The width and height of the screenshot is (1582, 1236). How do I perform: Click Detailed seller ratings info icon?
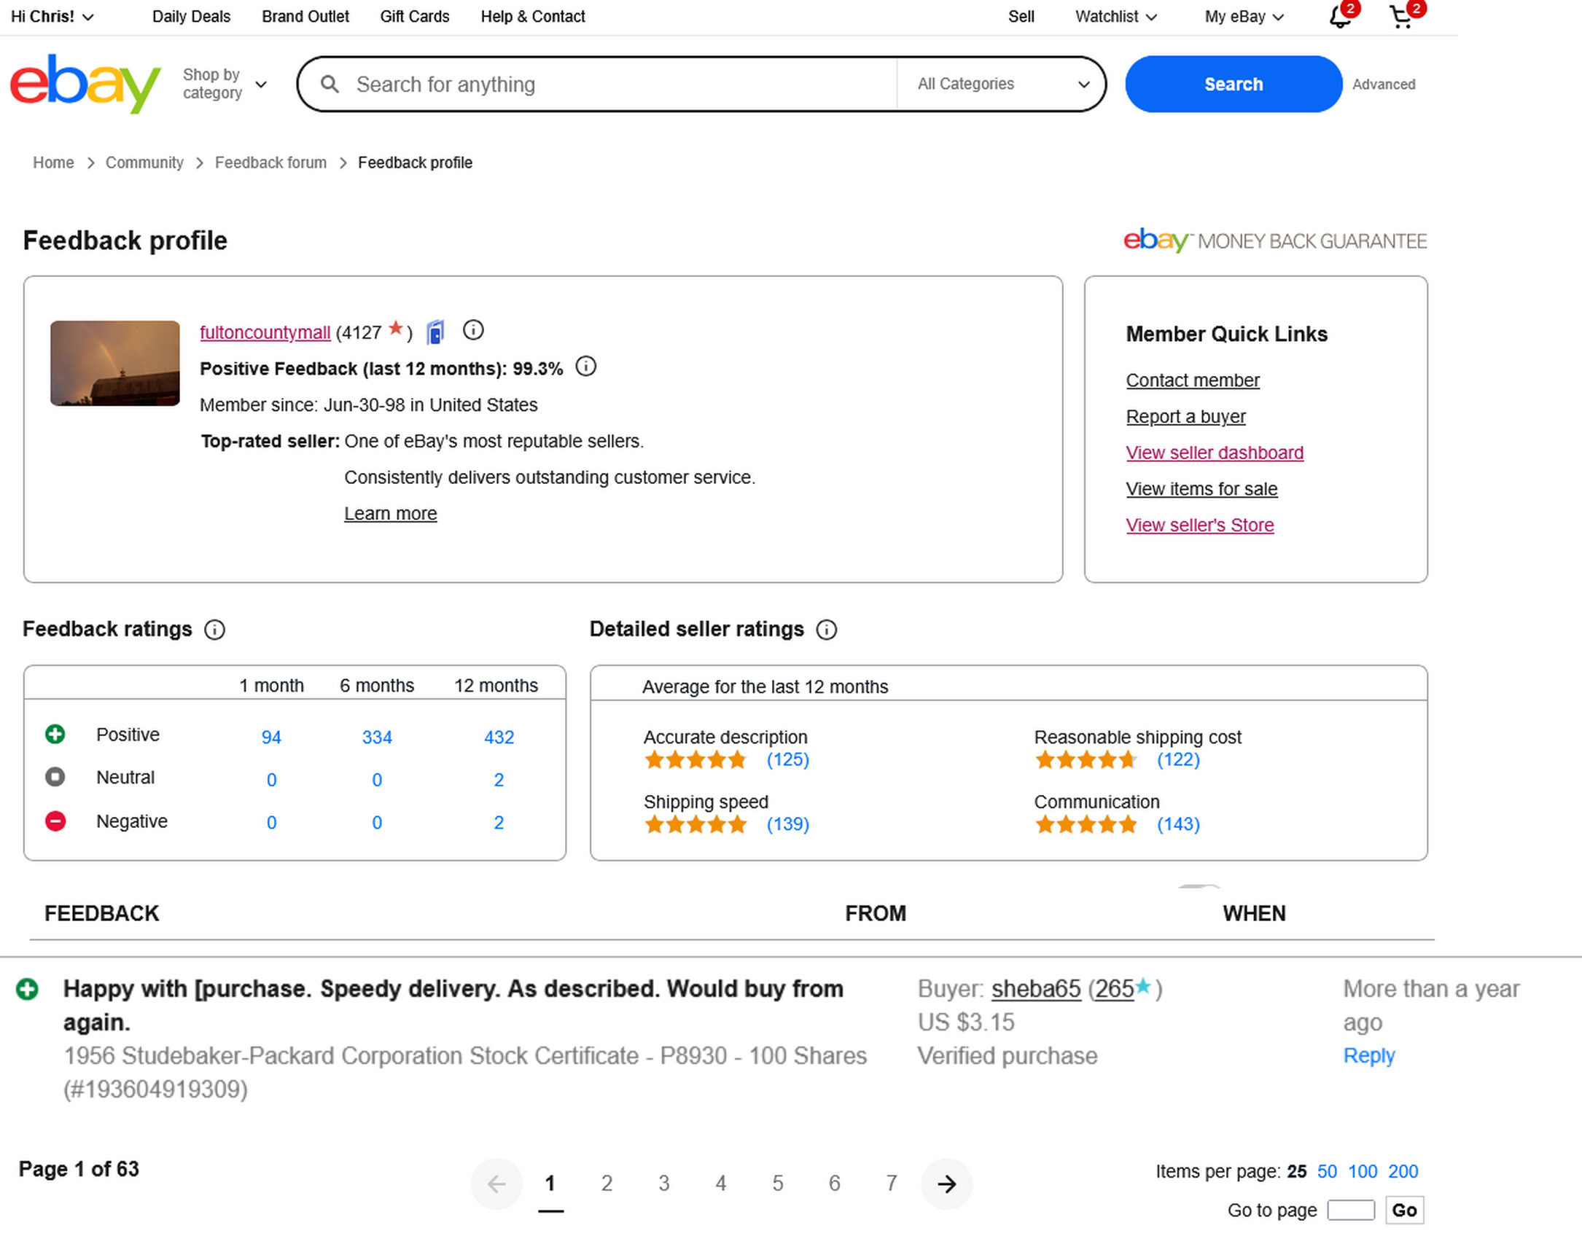tap(826, 630)
